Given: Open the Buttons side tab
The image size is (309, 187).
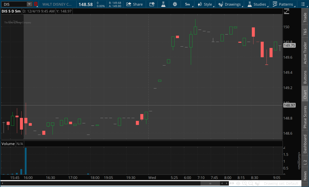Looking at the screenshot, I should [305, 76].
